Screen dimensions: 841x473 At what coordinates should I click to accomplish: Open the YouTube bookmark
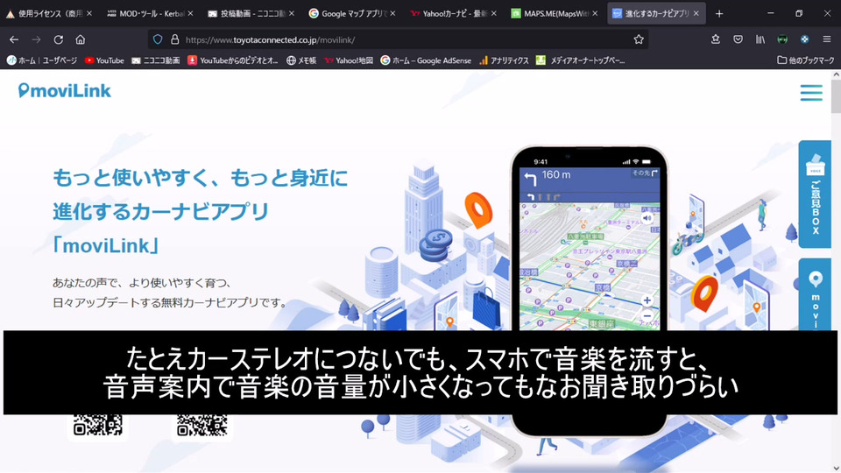tap(104, 60)
